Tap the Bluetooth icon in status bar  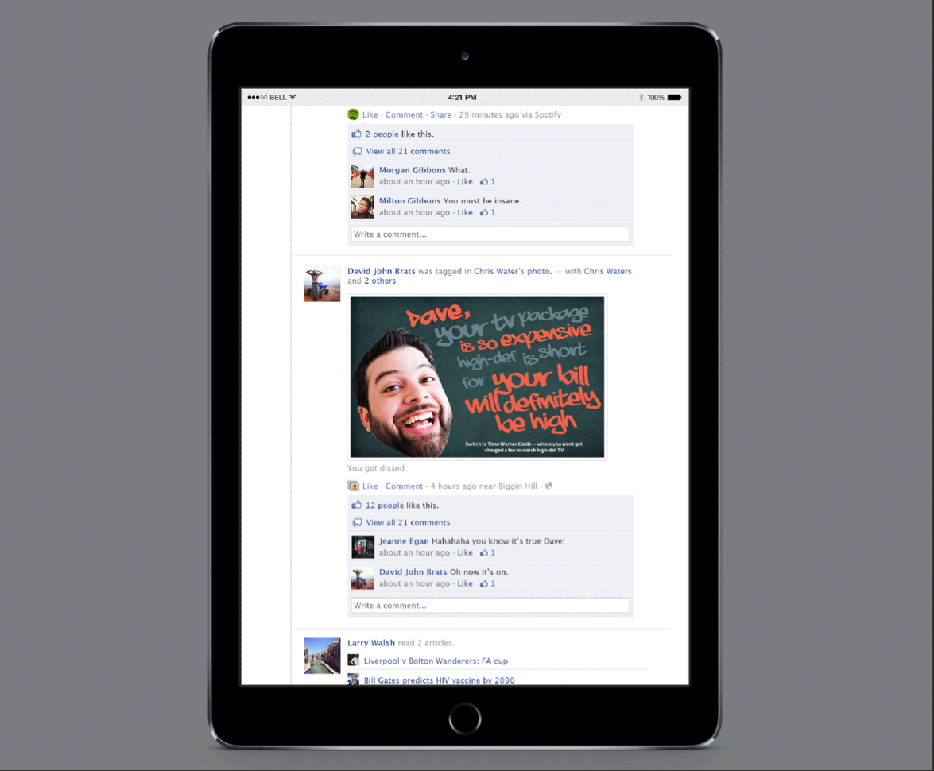coord(641,97)
